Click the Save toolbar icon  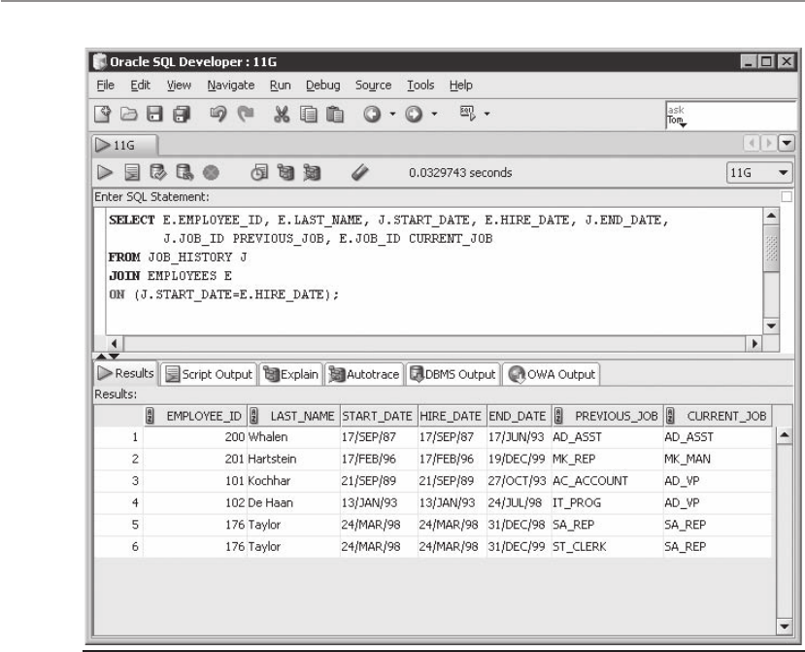(154, 114)
